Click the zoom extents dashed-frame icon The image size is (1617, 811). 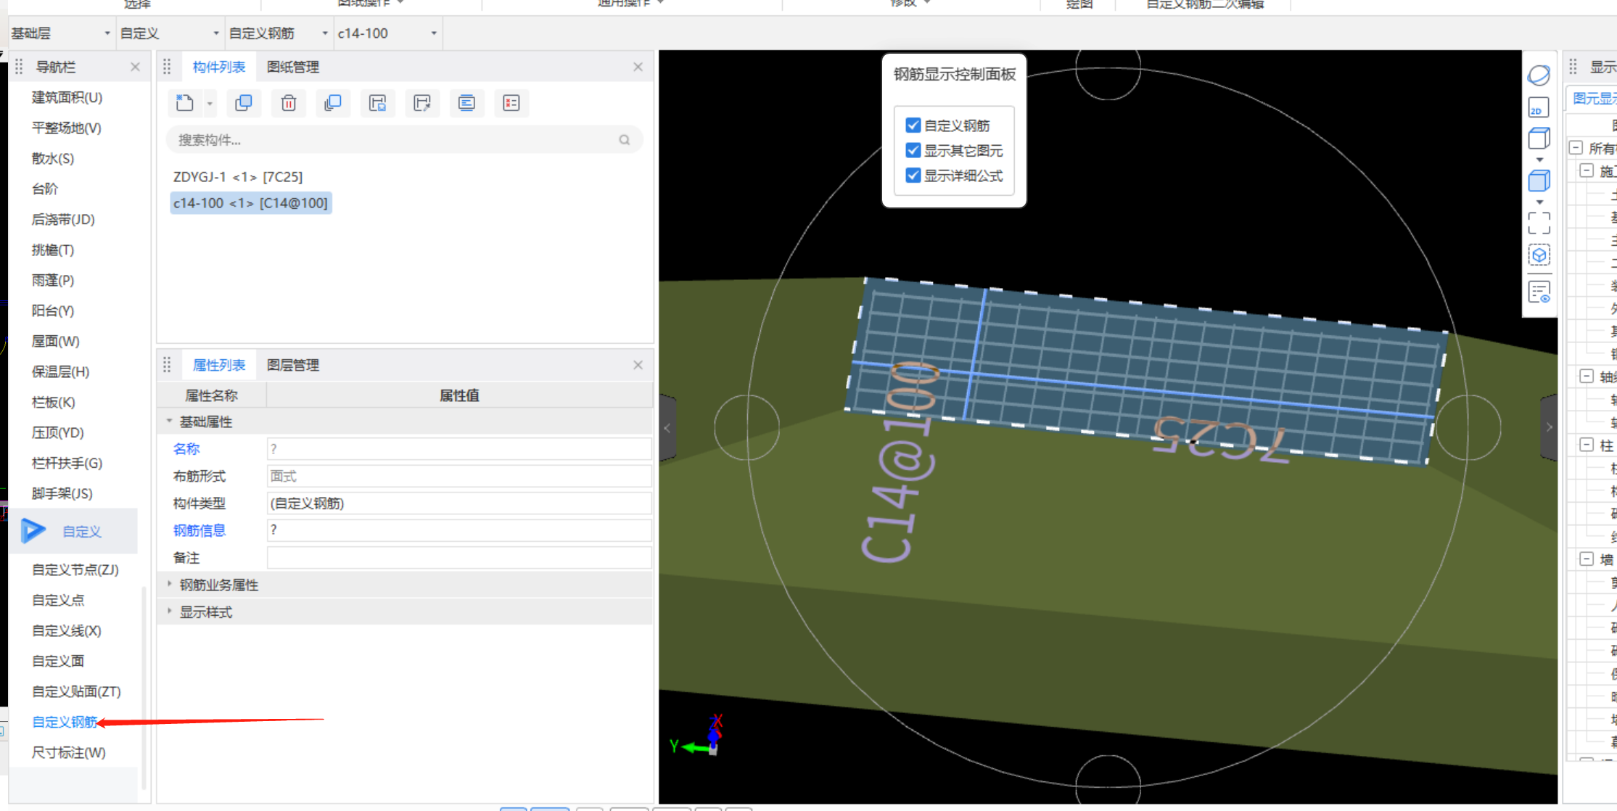[x=1539, y=223]
